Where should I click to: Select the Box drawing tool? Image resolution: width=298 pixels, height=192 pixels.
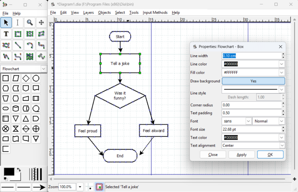(18, 34)
